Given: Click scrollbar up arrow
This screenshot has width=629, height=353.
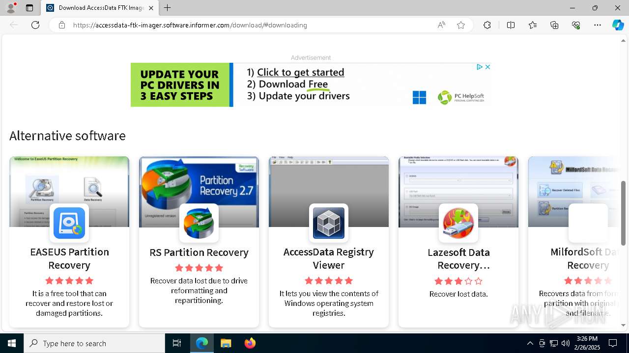Looking at the screenshot, I should (624, 41).
